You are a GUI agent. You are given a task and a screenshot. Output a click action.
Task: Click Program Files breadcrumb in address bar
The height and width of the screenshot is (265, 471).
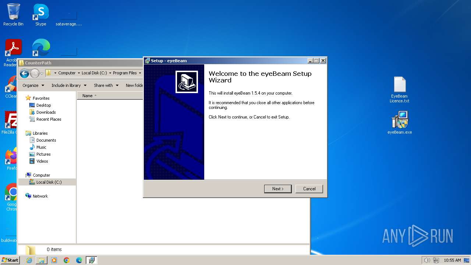[x=125, y=73]
